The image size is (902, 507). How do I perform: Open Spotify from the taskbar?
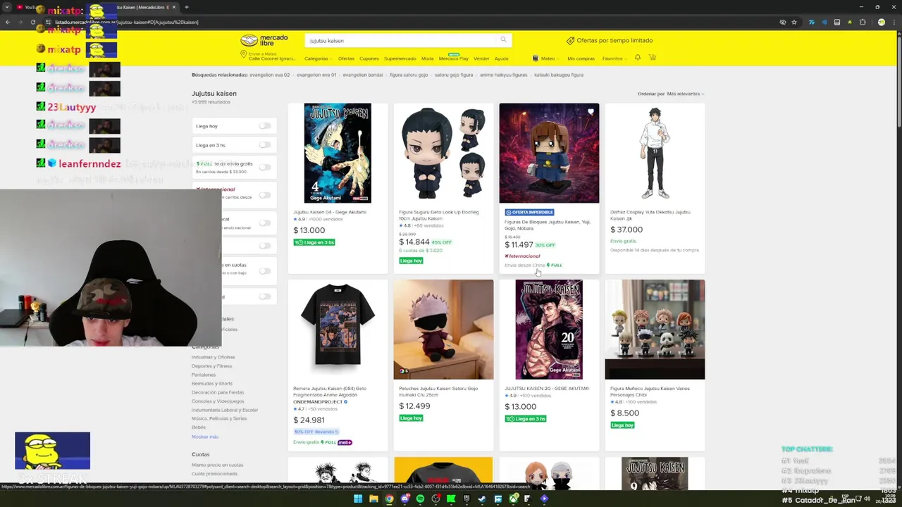[x=420, y=499]
